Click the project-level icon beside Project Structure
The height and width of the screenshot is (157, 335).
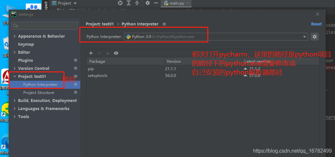click(75, 93)
